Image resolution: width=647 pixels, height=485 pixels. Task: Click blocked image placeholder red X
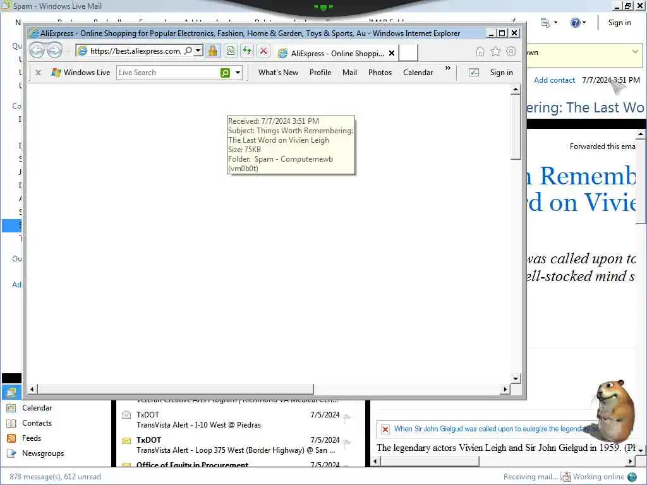pos(385,429)
